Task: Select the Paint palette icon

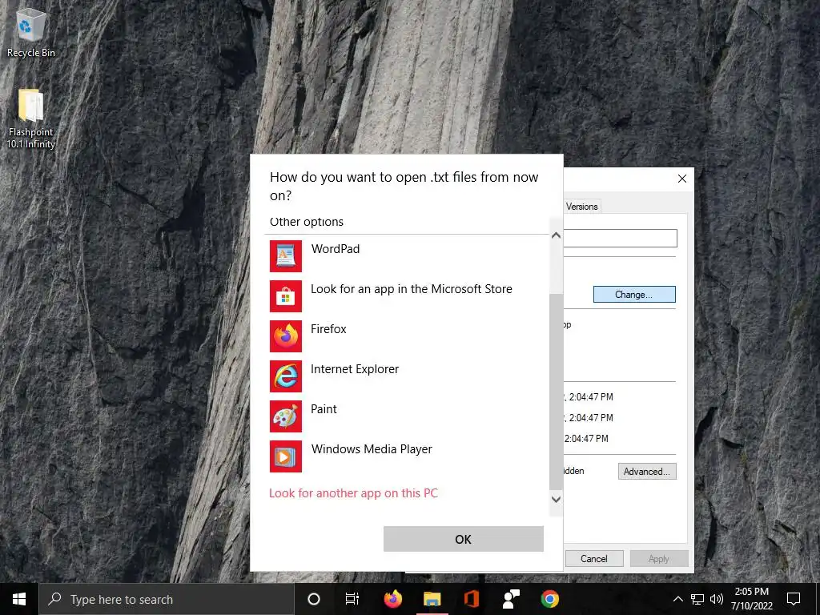Action: [286, 416]
